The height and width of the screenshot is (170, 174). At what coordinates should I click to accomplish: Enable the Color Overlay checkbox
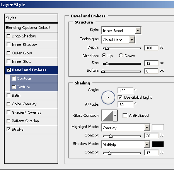click(9, 104)
